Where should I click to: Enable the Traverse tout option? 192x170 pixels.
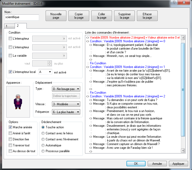pos(10,145)
